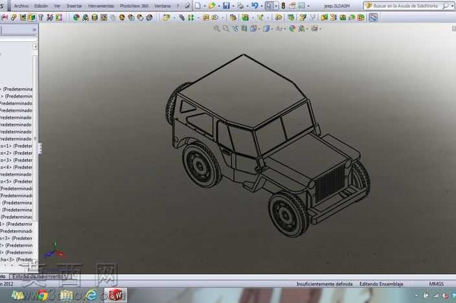The height and width of the screenshot is (303, 456).
Task: Expand the Open file dropdown arrow
Action: coord(219,6)
